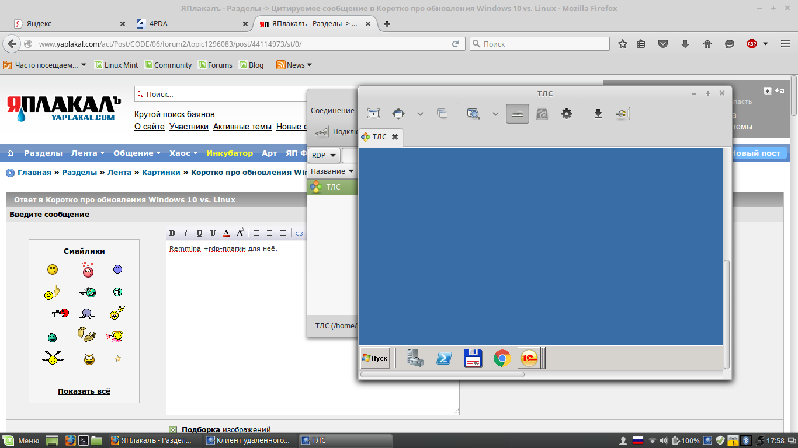This screenshot has height=448, width=798.
Task: Apply italic formatting in the message editor
Action: [186, 233]
